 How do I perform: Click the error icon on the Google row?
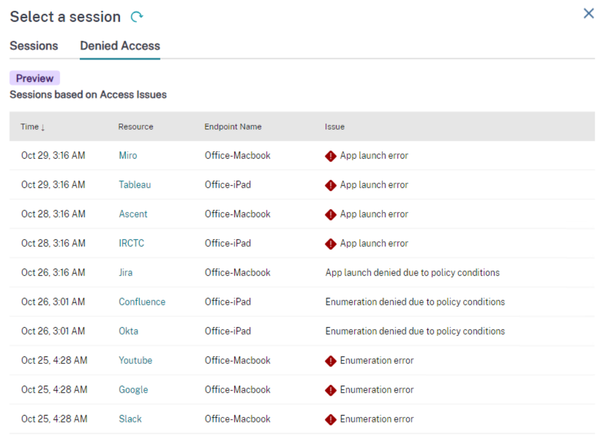click(x=330, y=389)
